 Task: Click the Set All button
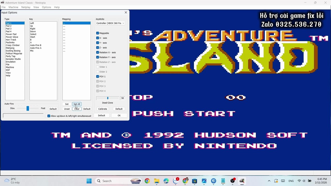77,104
